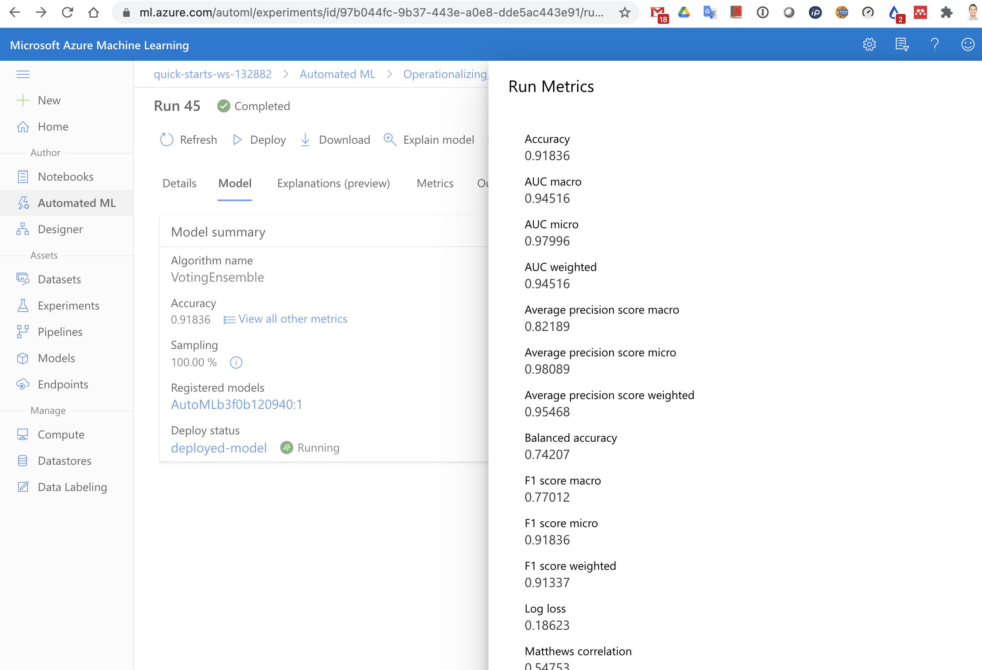Open the settings gear icon

click(869, 44)
